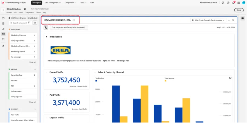Open the notifications bell
247x123 pixels.
(234, 3)
